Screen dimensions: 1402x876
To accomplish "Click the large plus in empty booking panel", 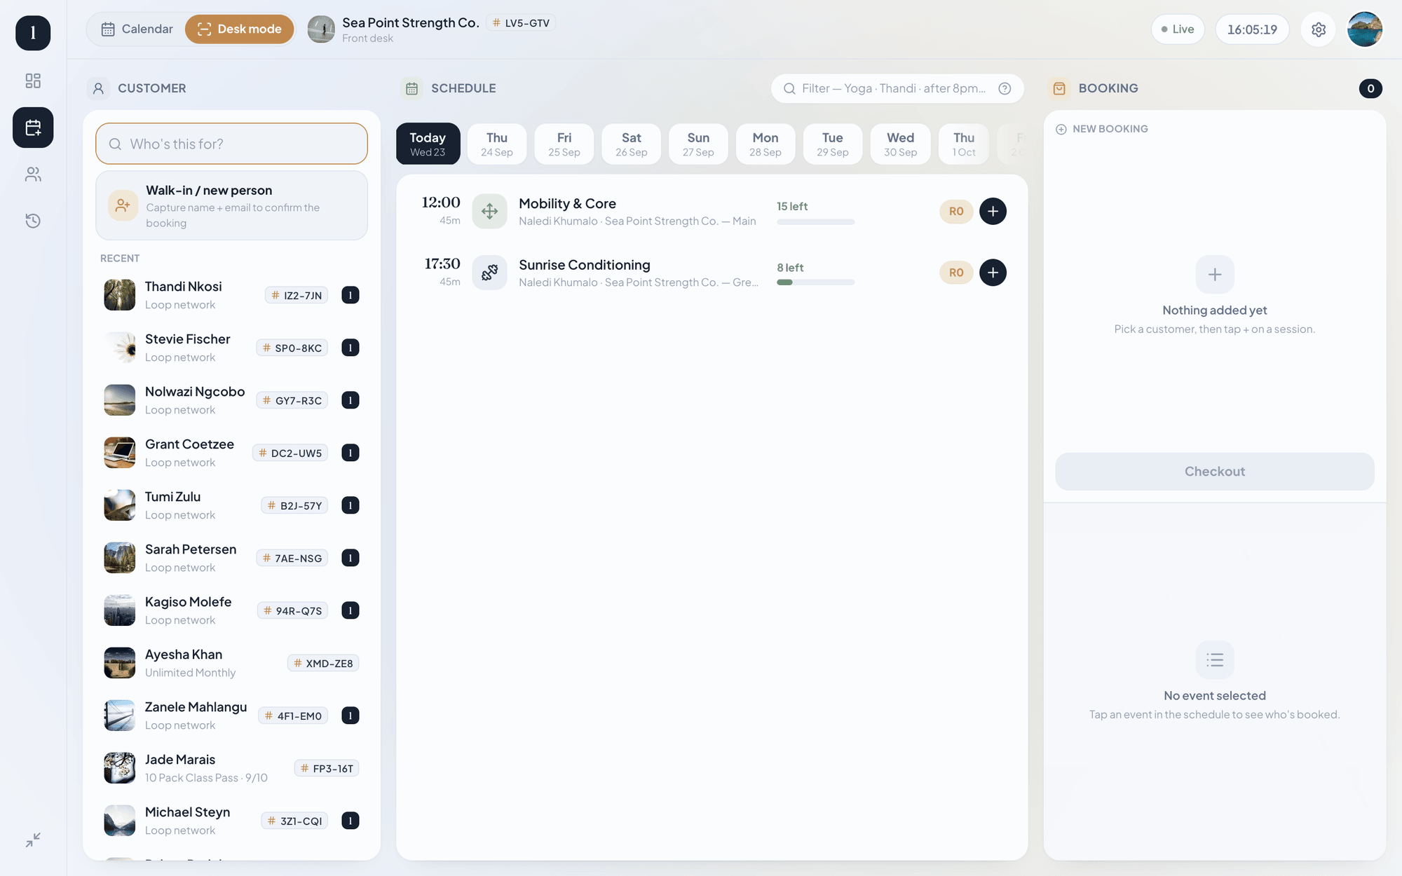I will coord(1215,275).
